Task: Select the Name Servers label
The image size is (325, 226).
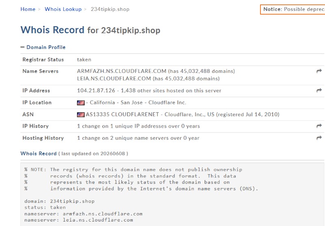Action: tap(40, 71)
